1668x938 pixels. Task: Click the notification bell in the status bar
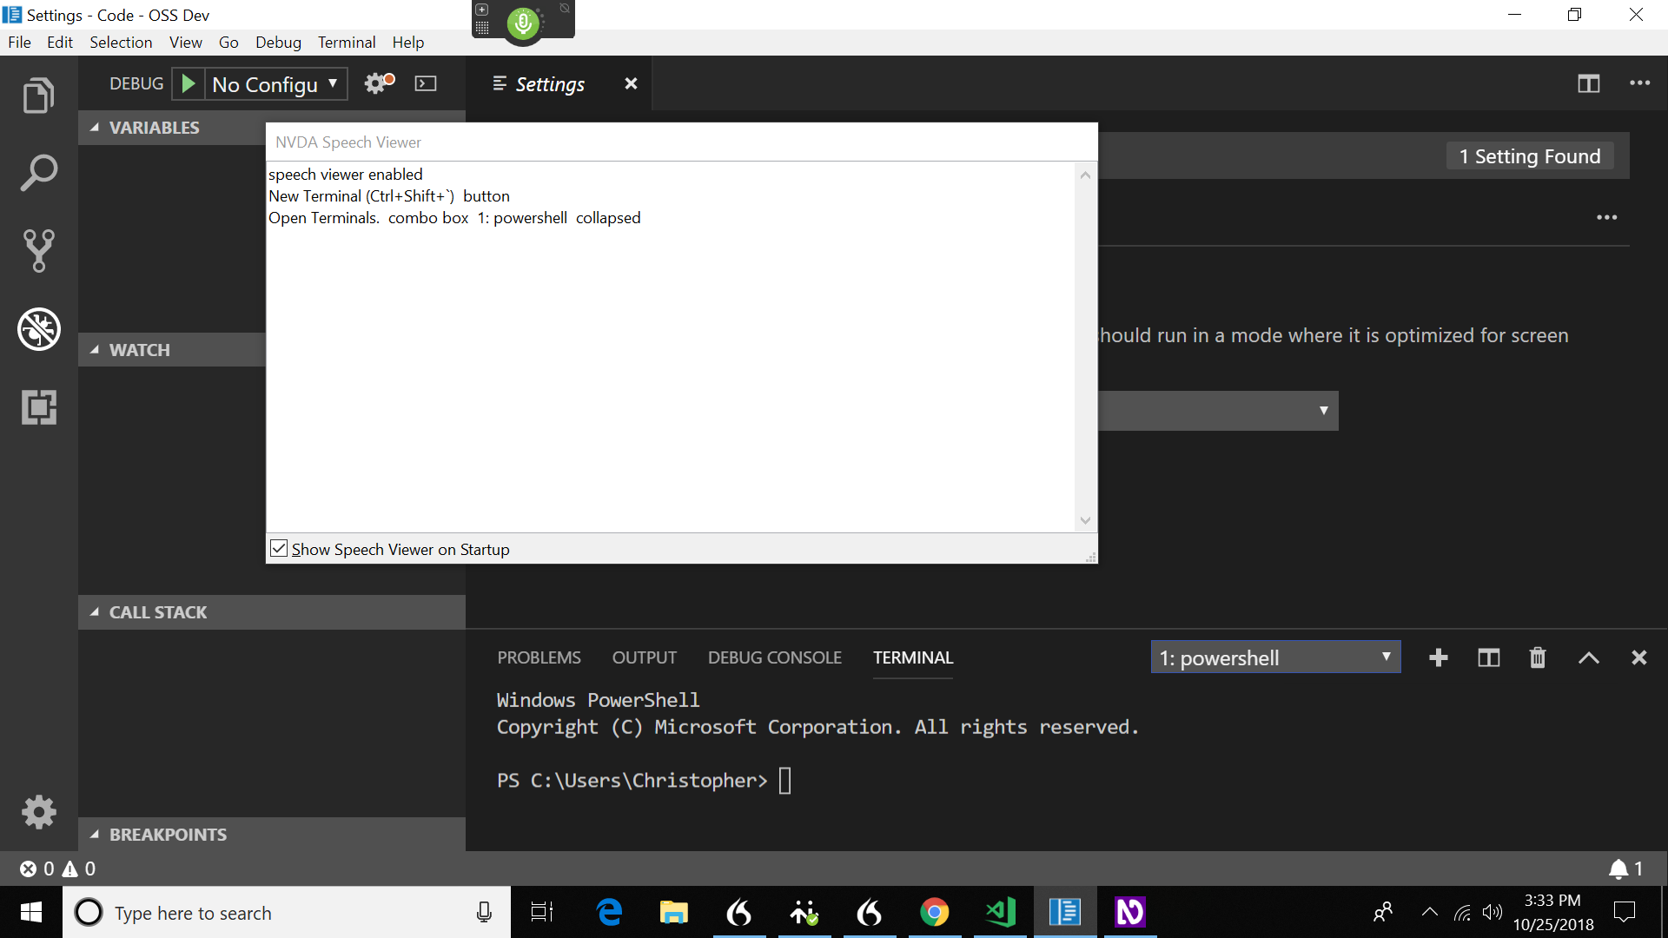point(1618,869)
